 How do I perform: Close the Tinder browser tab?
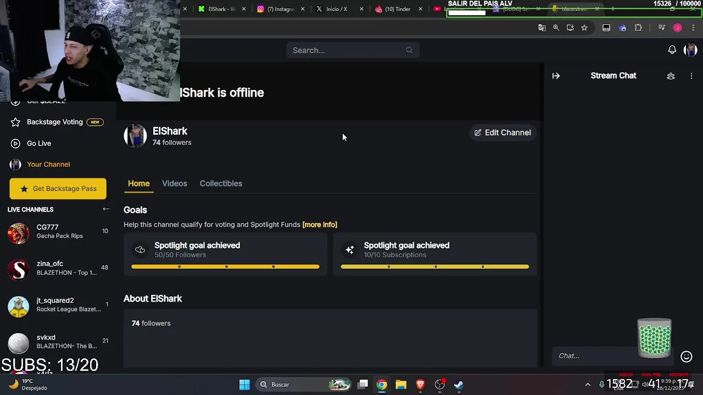click(x=421, y=9)
